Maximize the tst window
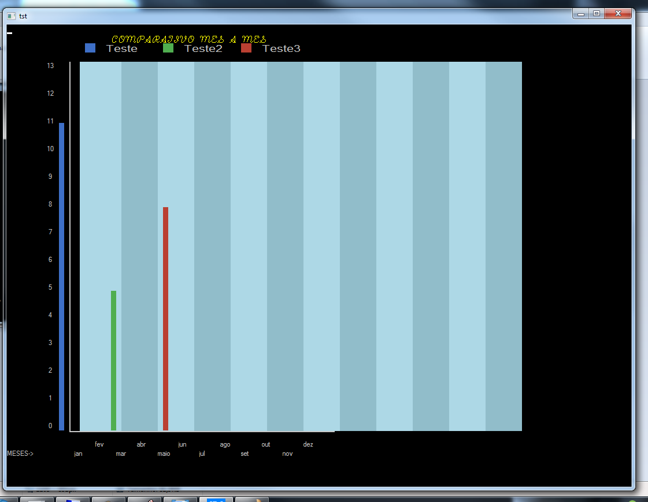The width and height of the screenshot is (648, 502). [x=597, y=14]
